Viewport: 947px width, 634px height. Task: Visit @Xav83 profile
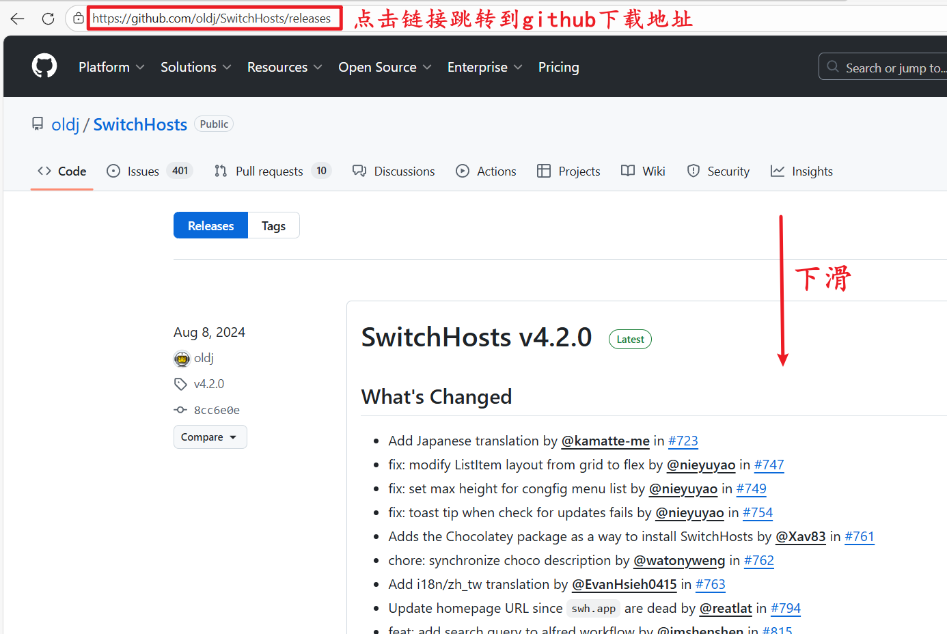[x=801, y=536]
